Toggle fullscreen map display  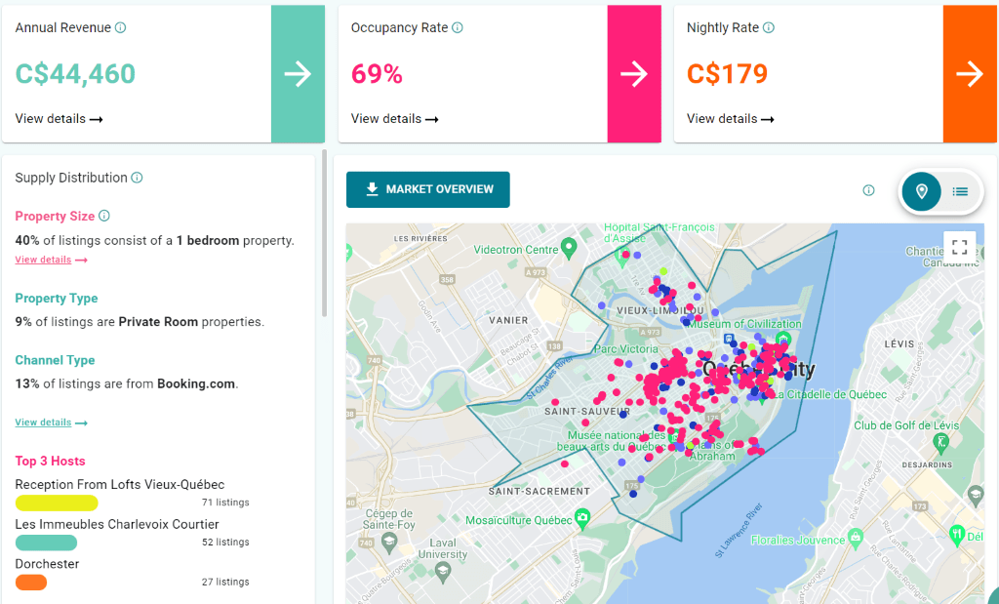959,246
